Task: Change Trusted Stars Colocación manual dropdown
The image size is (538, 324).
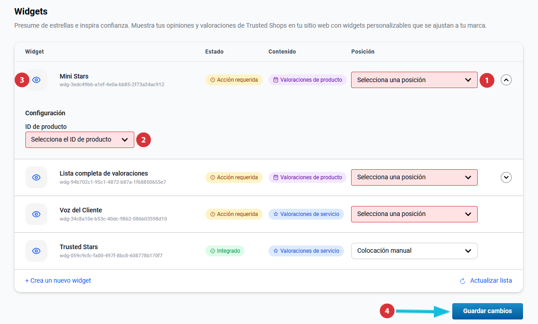Action: [414, 251]
